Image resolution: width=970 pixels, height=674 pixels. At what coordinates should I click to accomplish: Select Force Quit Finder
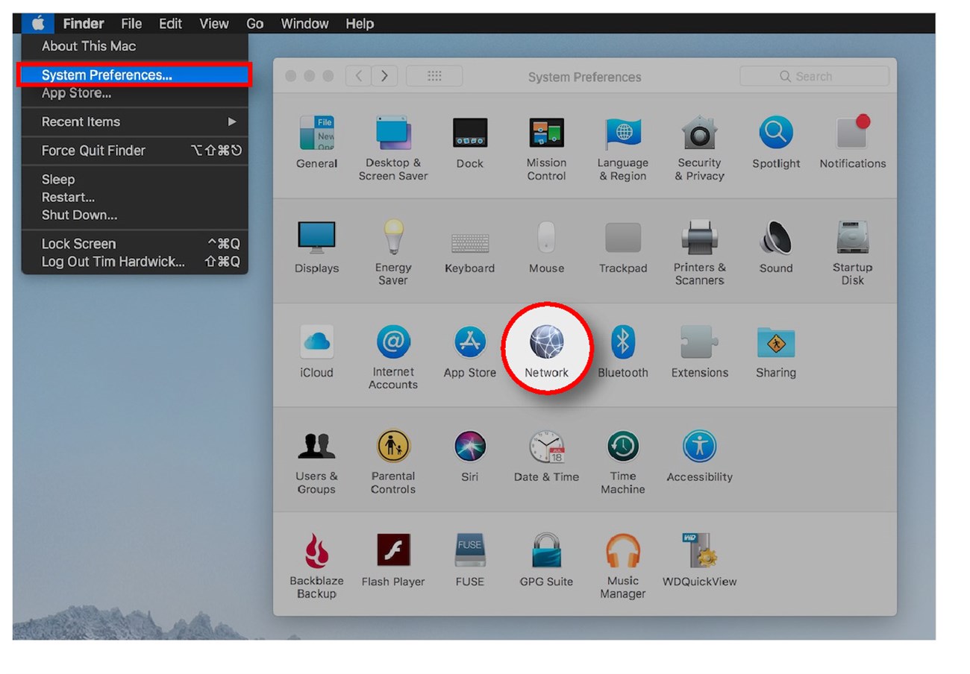[134, 151]
